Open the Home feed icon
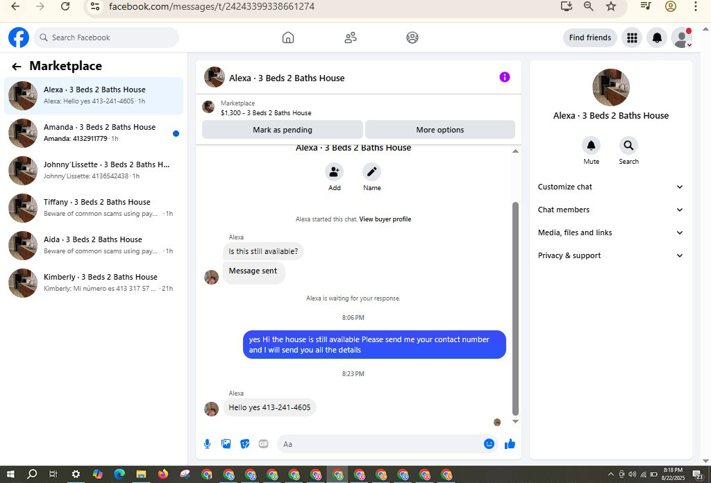The image size is (711, 483). click(x=288, y=37)
